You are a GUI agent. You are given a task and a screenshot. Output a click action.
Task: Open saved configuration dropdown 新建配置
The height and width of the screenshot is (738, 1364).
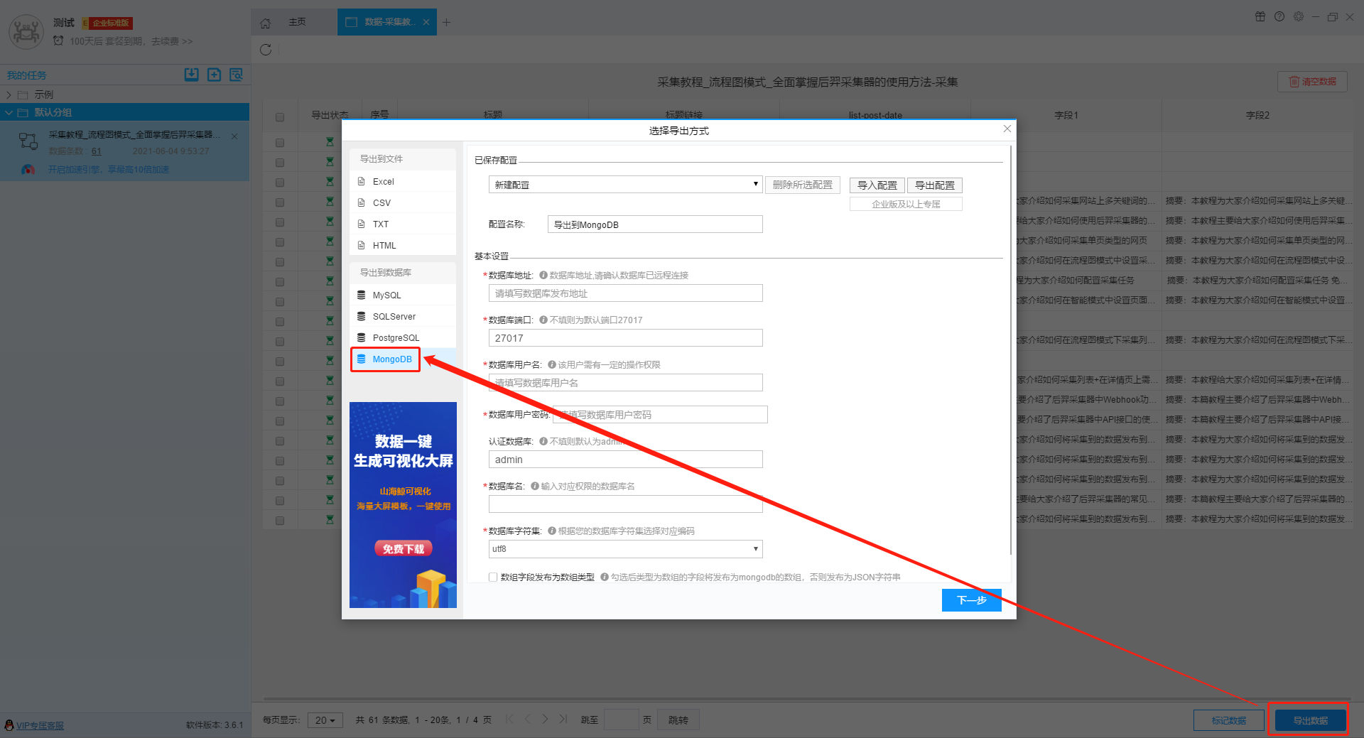click(625, 185)
